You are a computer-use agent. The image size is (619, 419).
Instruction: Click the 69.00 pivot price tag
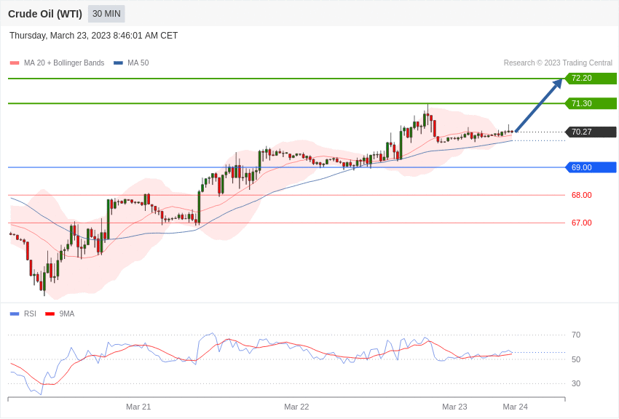[x=591, y=167]
